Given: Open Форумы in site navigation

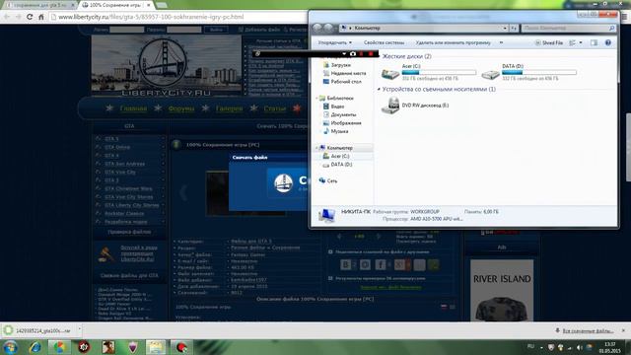Looking at the screenshot, I should (181, 108).
